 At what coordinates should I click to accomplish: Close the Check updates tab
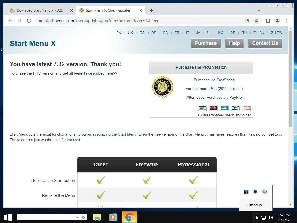141,10
